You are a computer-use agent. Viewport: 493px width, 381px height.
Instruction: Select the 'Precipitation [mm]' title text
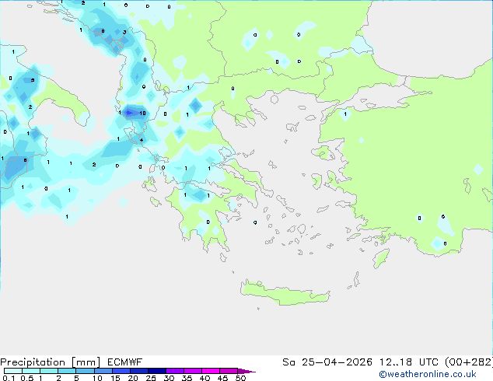51,362
